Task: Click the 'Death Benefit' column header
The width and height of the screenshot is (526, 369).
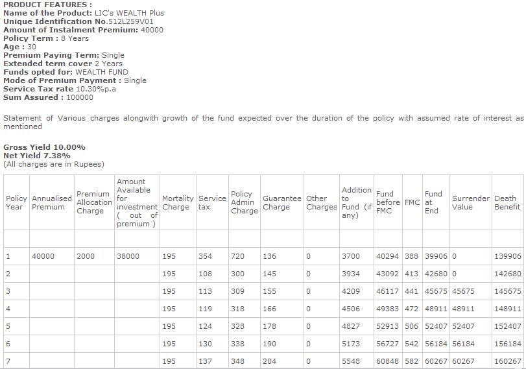Action: (x=507, y=202)
